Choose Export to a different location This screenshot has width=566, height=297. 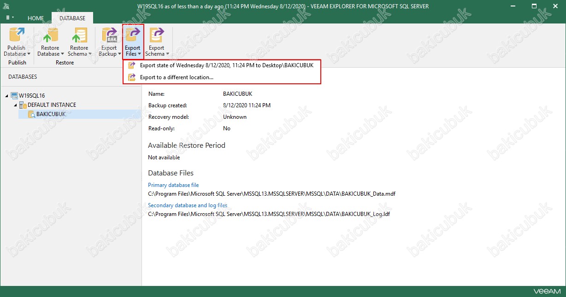222,77
